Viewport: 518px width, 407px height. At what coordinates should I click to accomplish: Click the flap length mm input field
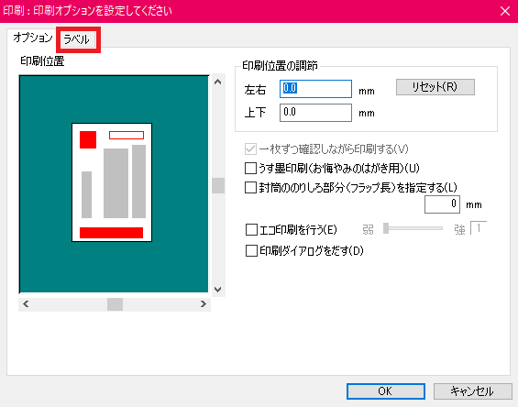coord(442,204)
